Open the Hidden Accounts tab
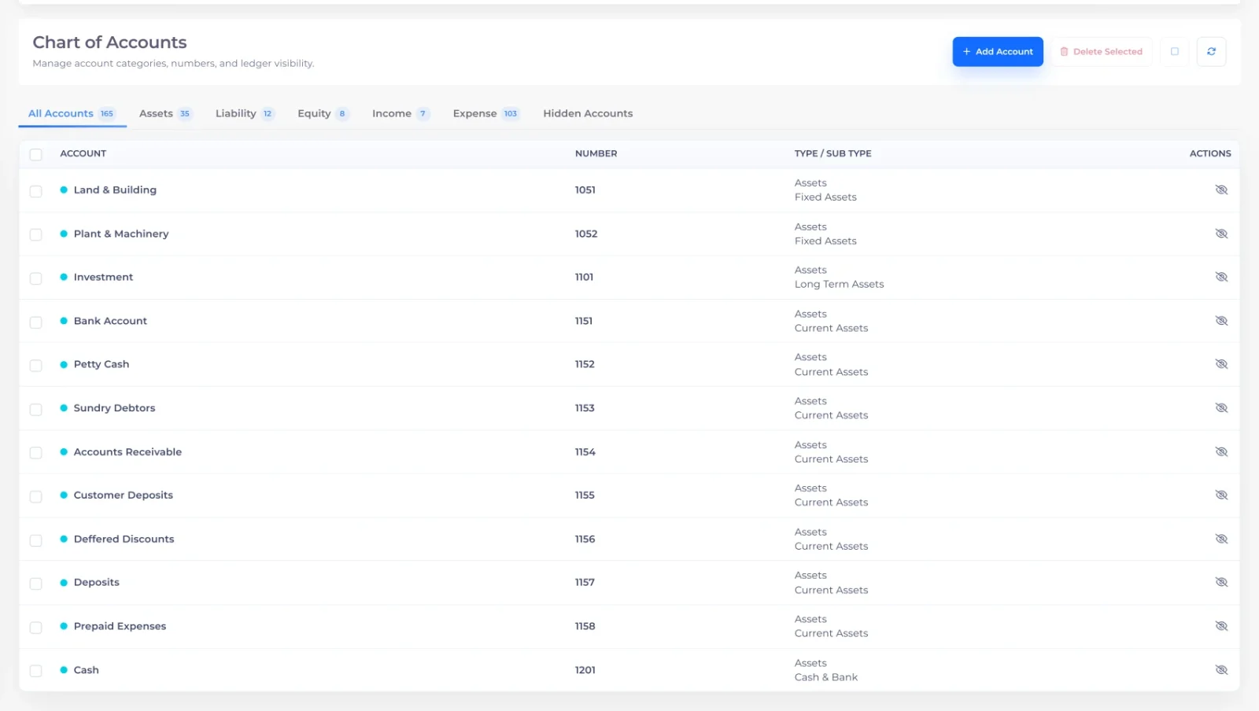The width and height of the screenshot is (1259, 711). [x=588, y=113]
